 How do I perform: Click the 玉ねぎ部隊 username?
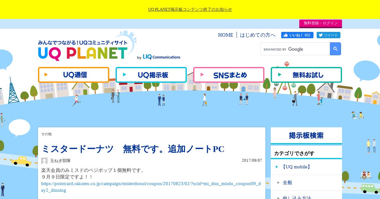pos(60,161)
